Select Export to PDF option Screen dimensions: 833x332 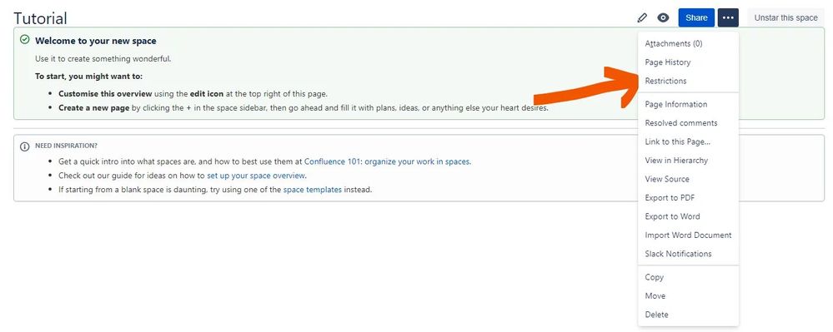pos(688,197)
